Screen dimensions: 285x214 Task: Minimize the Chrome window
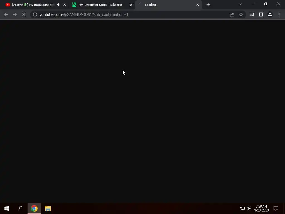point(253,4)
